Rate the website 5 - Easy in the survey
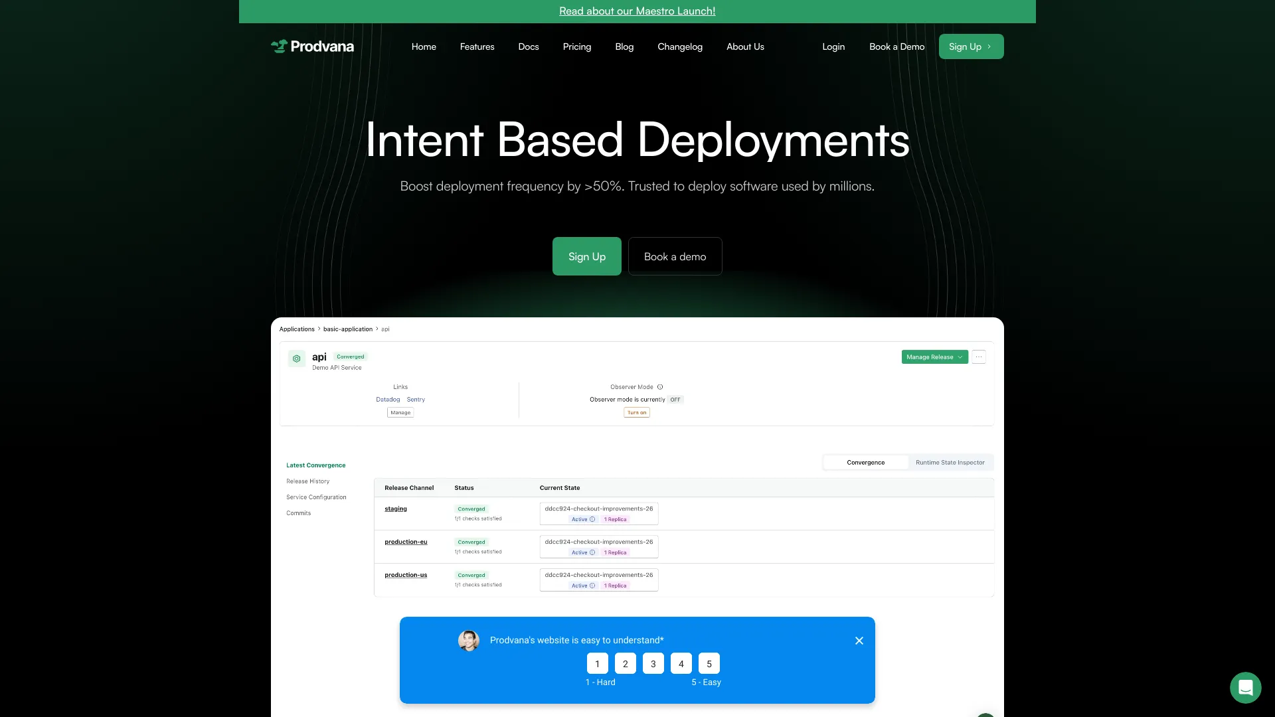1275x717 pixels. coord(709,664)
